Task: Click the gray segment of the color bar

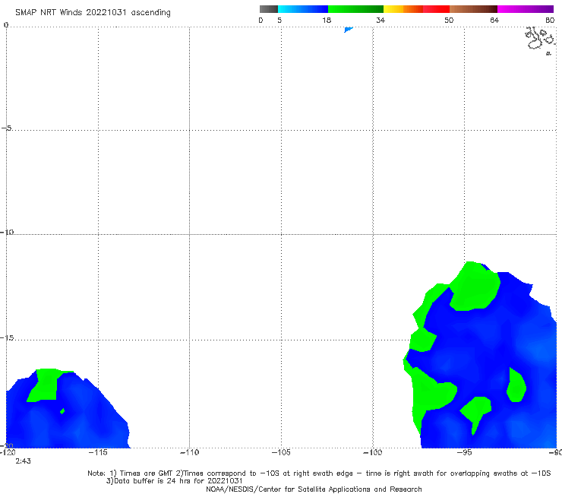Action: click(268, 9)
